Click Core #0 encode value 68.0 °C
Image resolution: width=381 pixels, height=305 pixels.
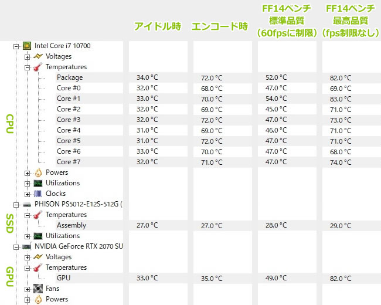coord(212,89)
